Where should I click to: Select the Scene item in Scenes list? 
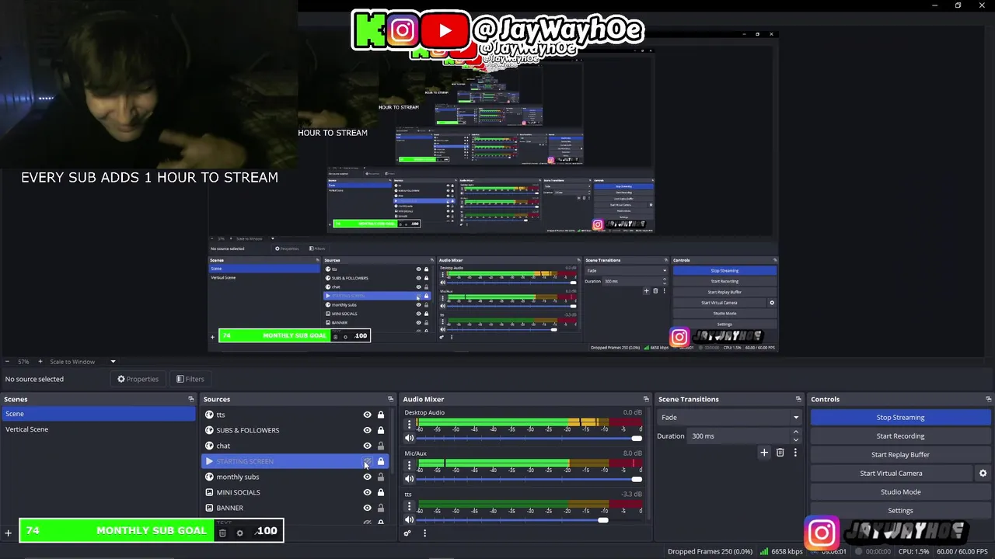[98, 414]
